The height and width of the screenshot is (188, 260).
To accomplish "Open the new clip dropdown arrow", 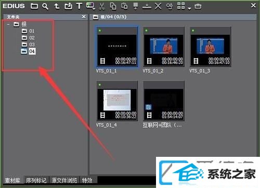I will point(94,9).
